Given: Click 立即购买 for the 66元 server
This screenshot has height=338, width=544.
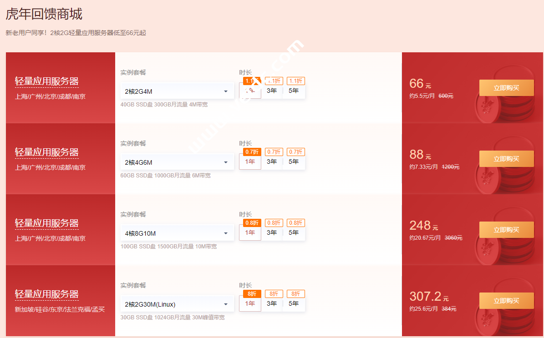Looking at the screenshot, I should pos(506,88).
